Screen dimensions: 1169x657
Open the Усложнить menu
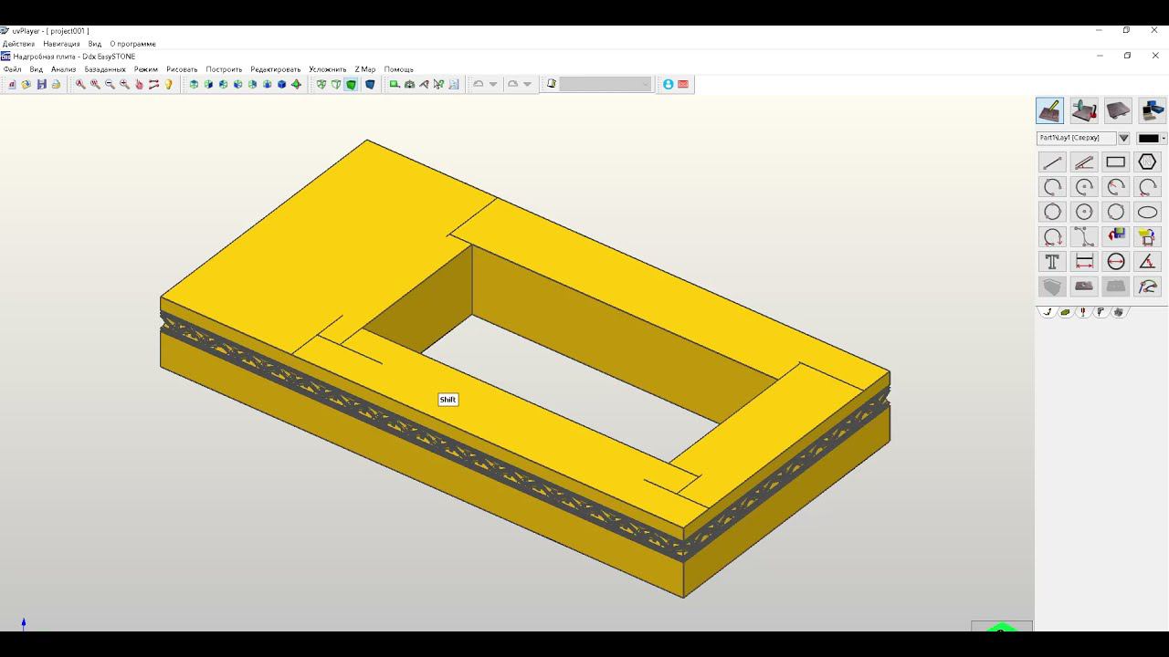(328, 69)
